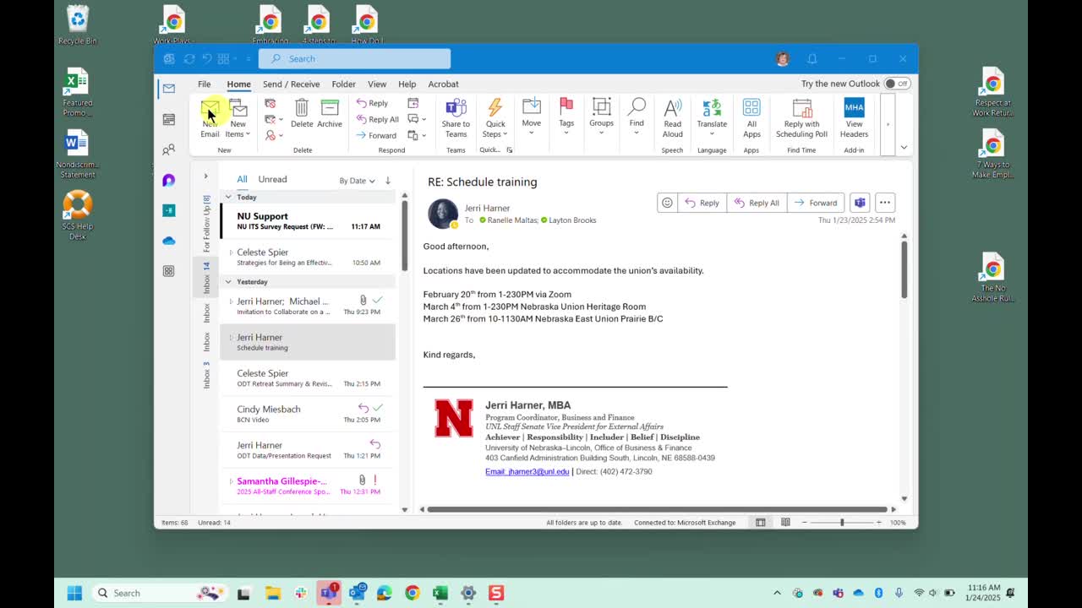The height and width of the screenshot is (608, 1082).
Task: Open more actions ellipsis in reading pane
Action: (885, 203)
